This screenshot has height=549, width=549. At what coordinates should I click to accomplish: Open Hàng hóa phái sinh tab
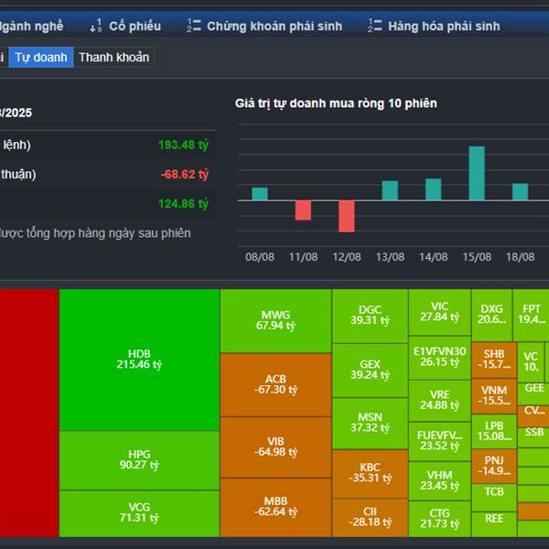[x=444, y=27]
